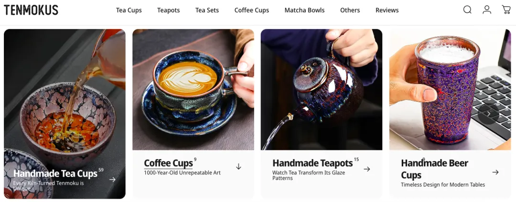The image size is (516, 202).
Task: View the purple beer cup image
Action: pos(450,89)
